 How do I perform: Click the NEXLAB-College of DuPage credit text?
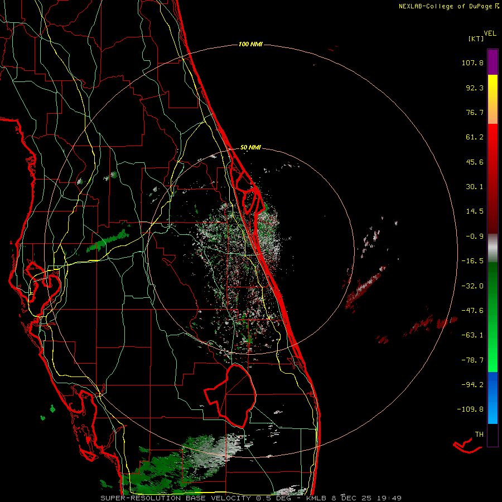[449, 6]
